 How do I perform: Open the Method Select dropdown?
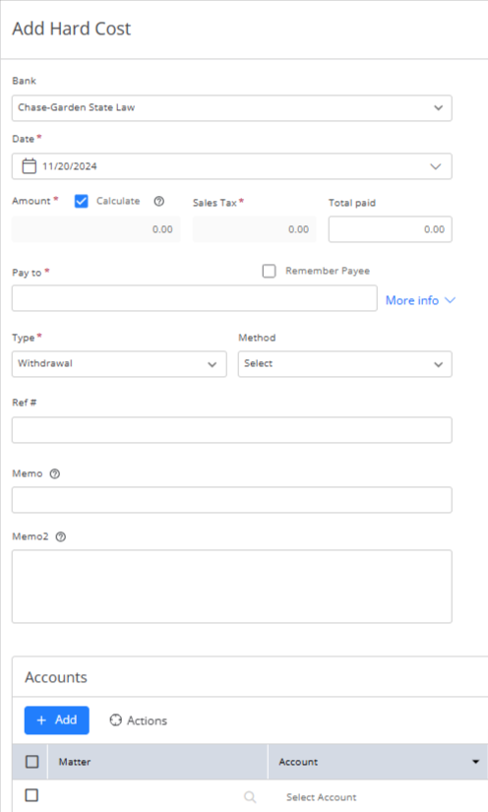(x=344, y=364)
